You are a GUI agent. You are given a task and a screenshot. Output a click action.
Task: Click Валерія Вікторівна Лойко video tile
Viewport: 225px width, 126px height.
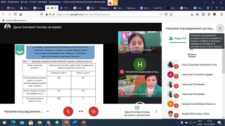pyautogui.click(x=140, y=86)
